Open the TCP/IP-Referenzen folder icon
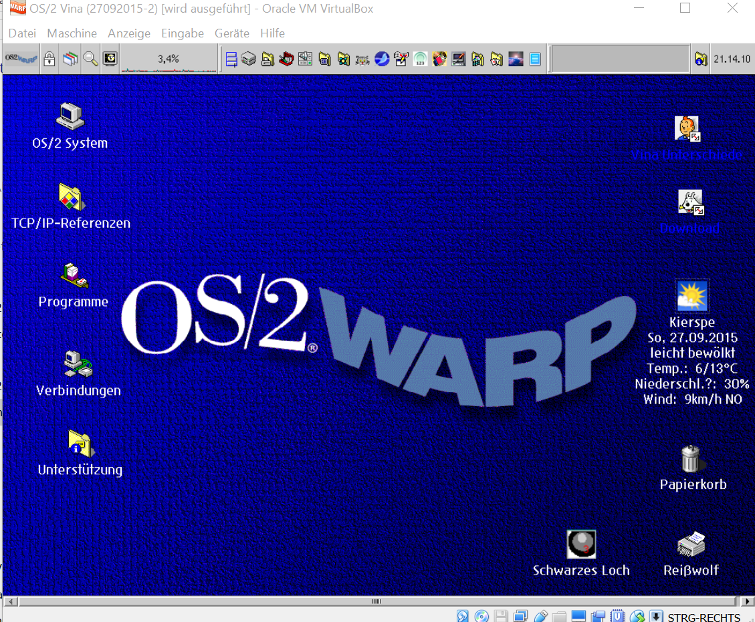The image size is (755, 622). click(x=72, y=197)
